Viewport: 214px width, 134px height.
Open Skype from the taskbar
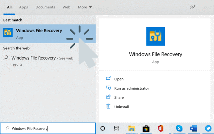tap(179, 128)
